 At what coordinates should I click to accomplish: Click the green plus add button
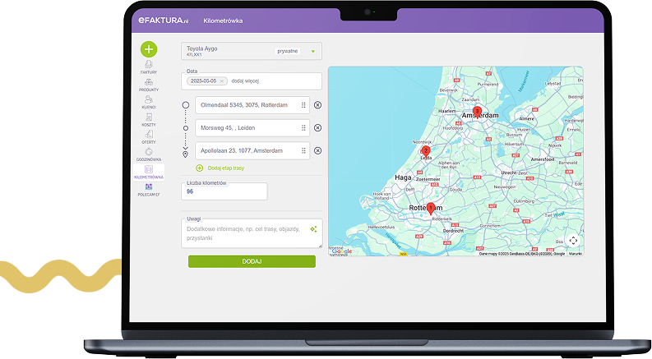coord(148,48)
